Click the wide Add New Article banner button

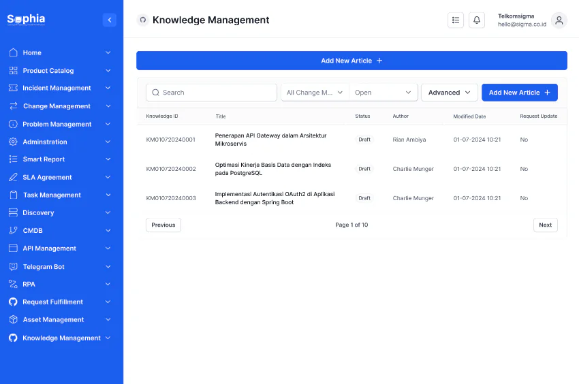[351, 61]
